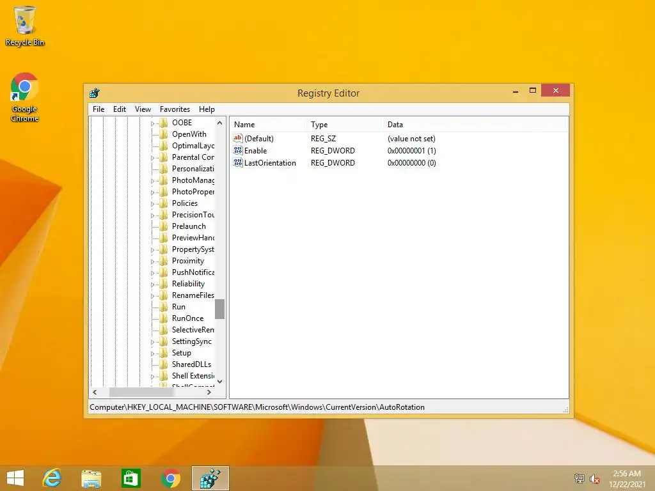Open the Recycle Bin desktop icon
Viewport: 655px width, 491px height.
(25, 26)
